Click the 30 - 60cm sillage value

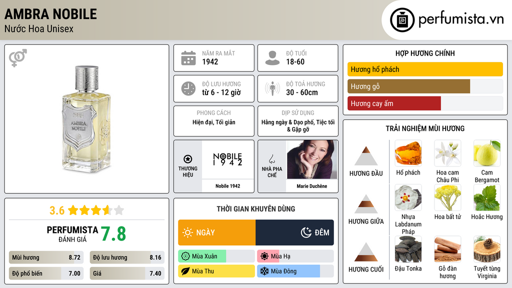click(301, 92)
